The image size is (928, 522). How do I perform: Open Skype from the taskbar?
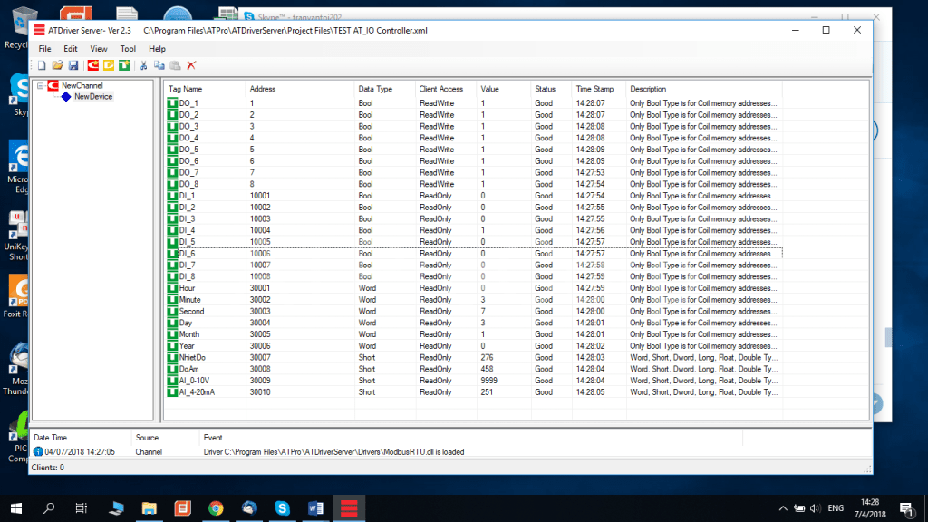(283, 508)
